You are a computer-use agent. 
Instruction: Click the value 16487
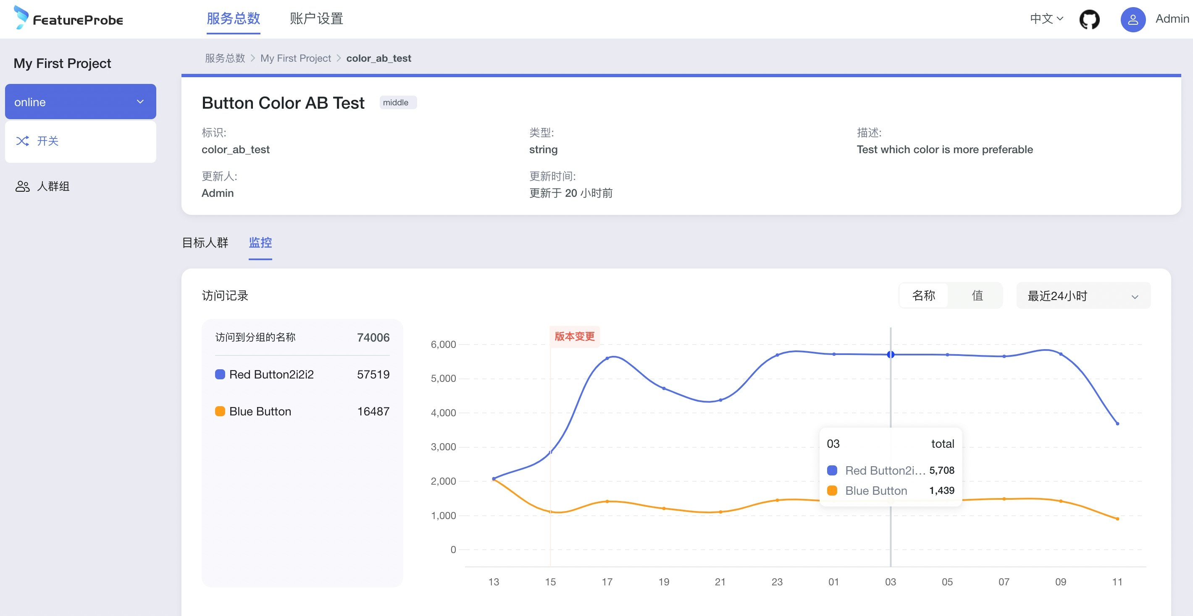click(x=373, y=412)
